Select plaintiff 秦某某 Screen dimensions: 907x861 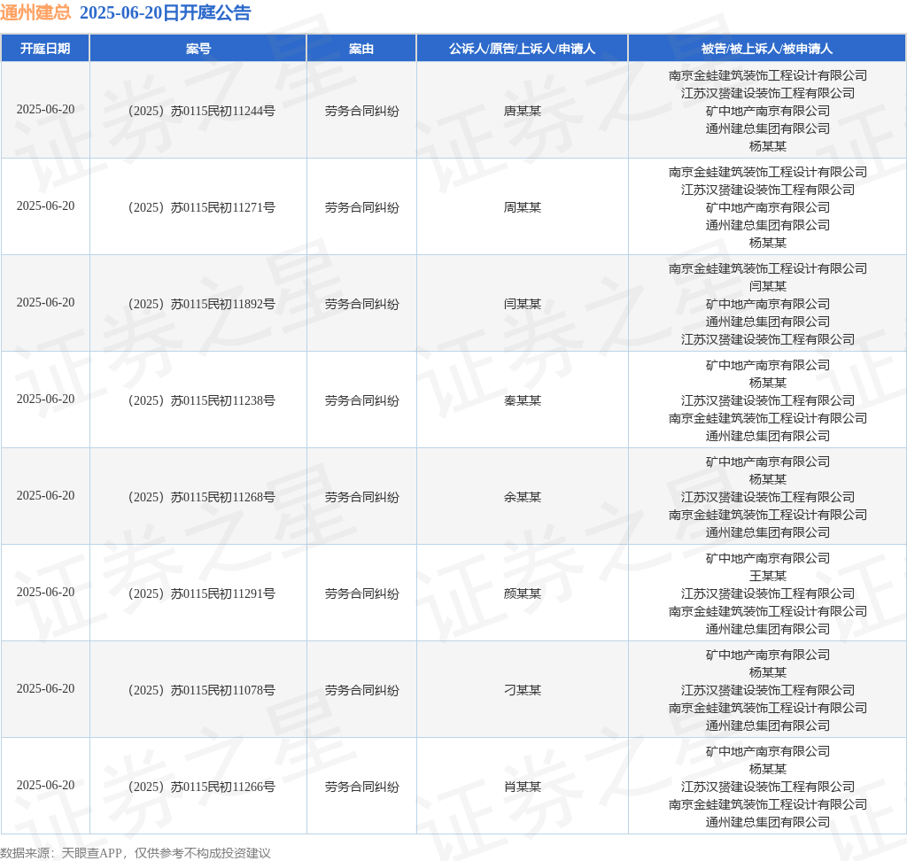[523, 401]
